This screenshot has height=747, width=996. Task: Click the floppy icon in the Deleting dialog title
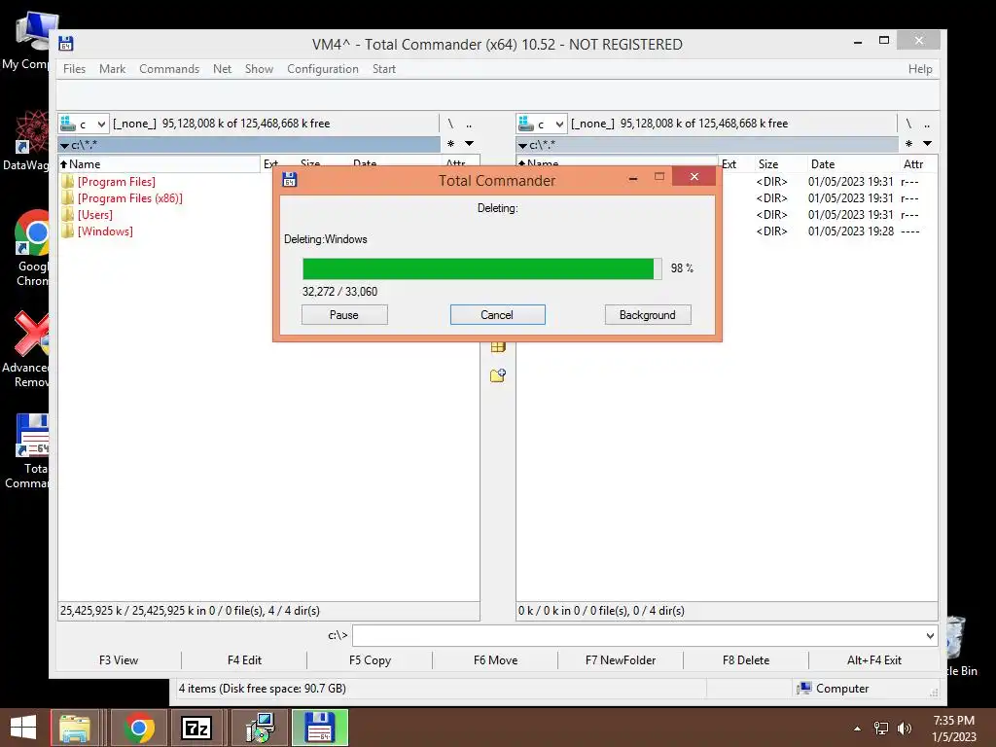click(x=290, y=180)
